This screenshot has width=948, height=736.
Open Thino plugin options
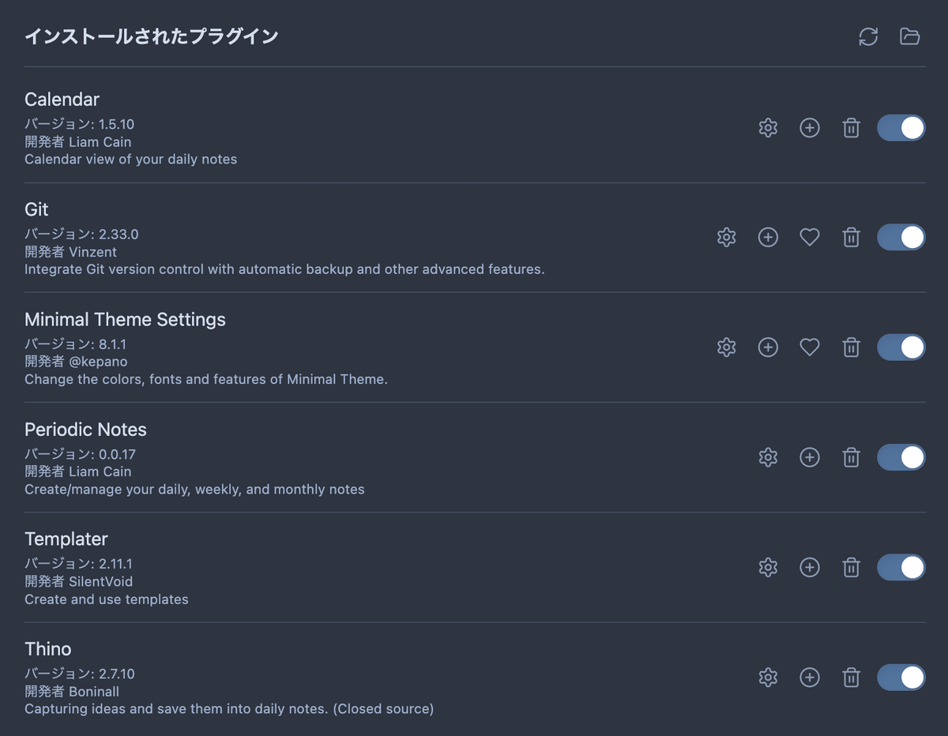[767, 678]
